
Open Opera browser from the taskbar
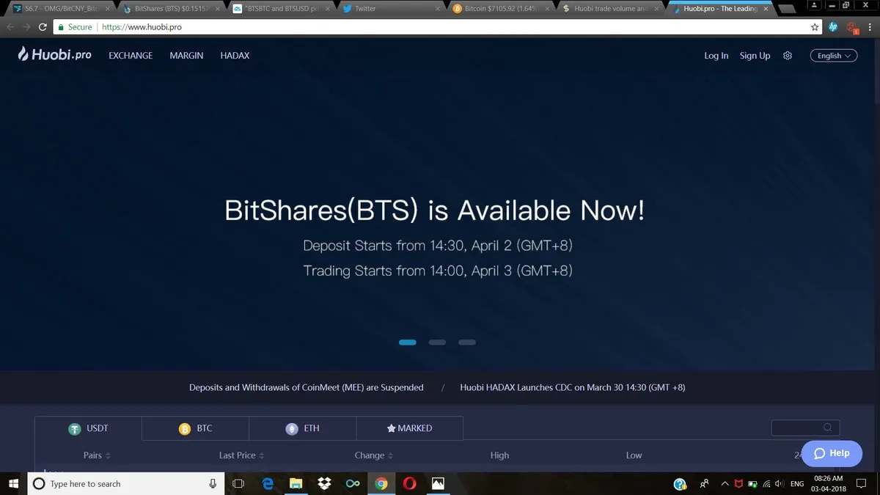(x=409, y=484)
